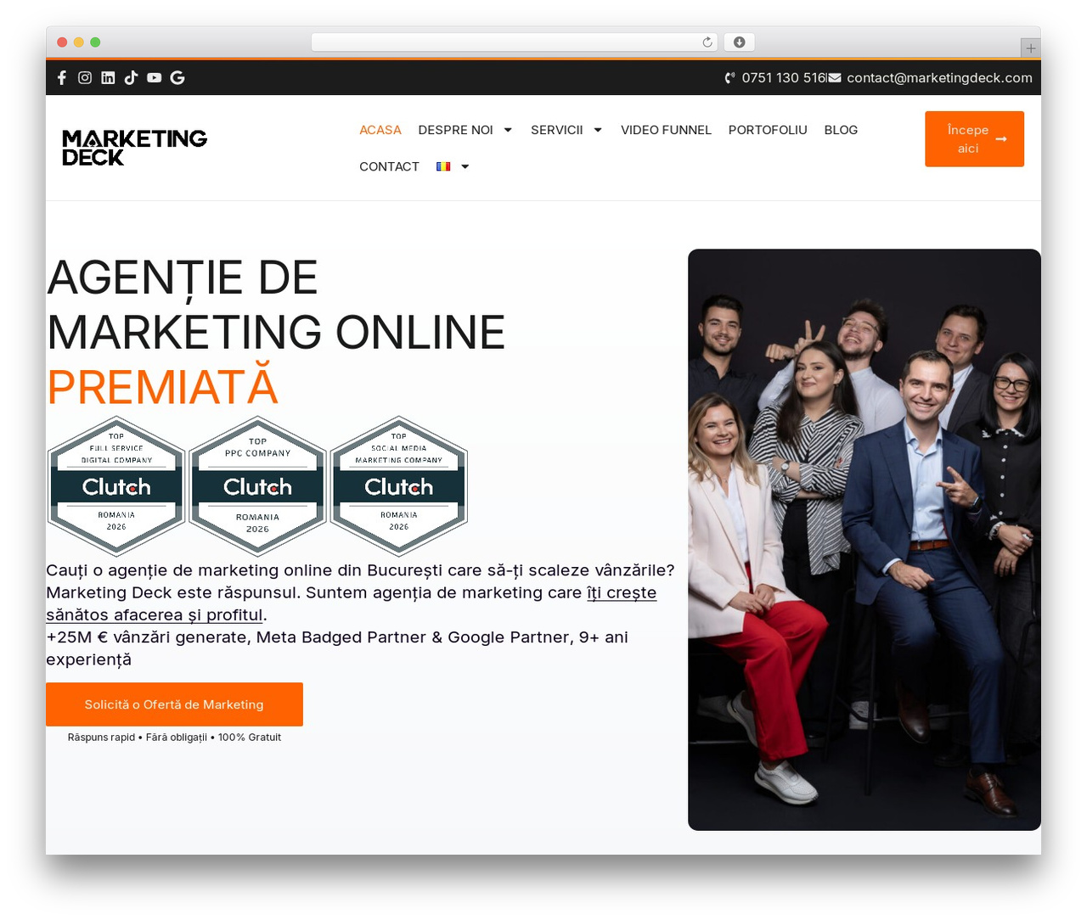Open the YouTube channel icon

pyautogui.click(x=154, y=77)
